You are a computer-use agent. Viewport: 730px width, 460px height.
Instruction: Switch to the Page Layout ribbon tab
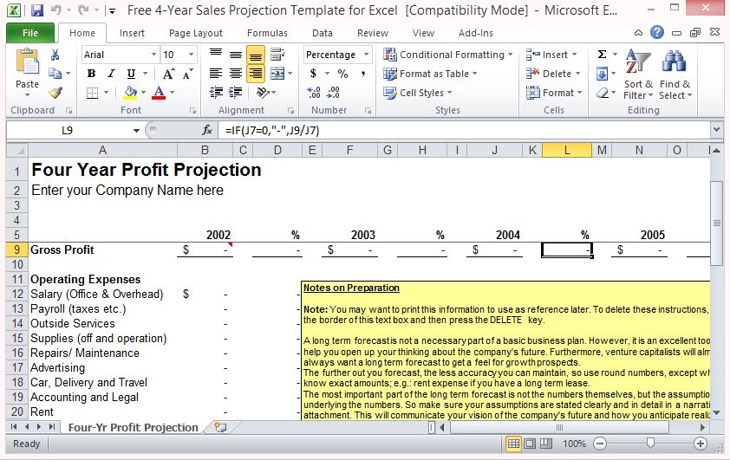click(195, 33)
